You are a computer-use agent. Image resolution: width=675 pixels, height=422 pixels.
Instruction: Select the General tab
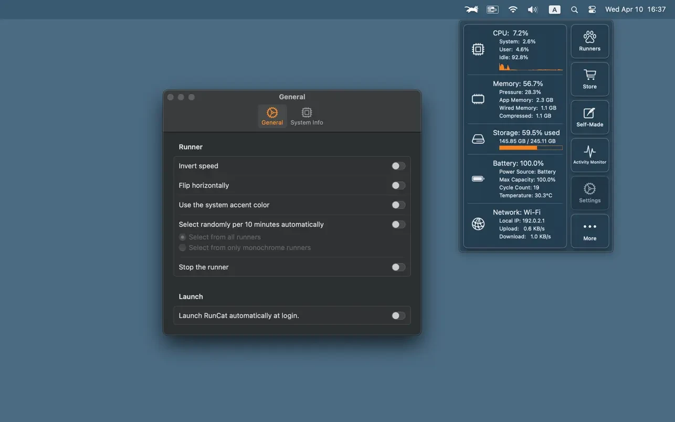[x=272, y=116]
